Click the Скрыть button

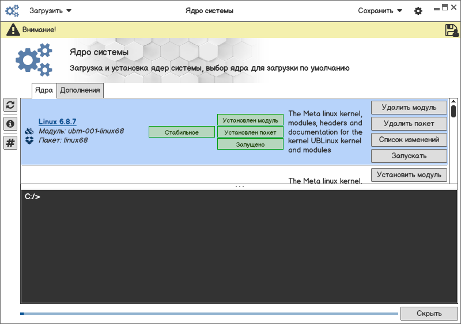tap(429, 314)
